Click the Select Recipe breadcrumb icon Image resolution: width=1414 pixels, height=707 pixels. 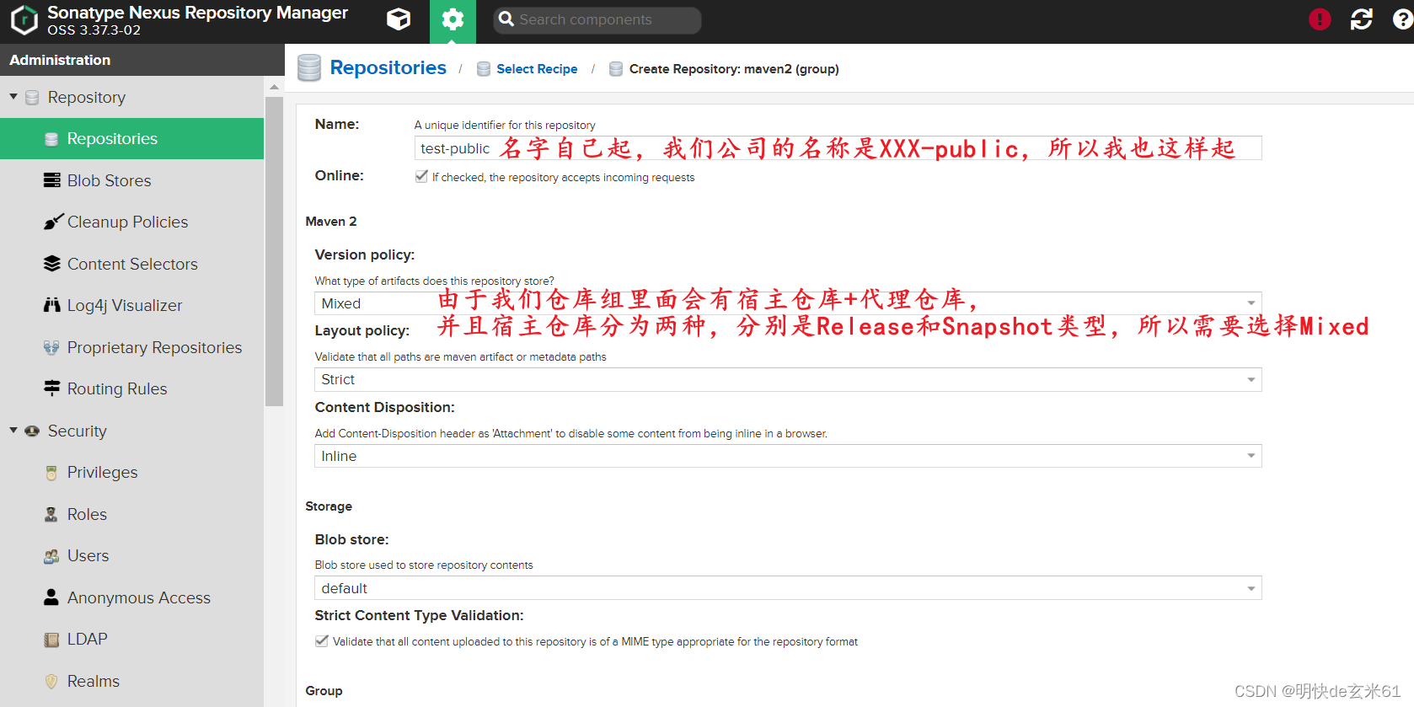[484, 69]
